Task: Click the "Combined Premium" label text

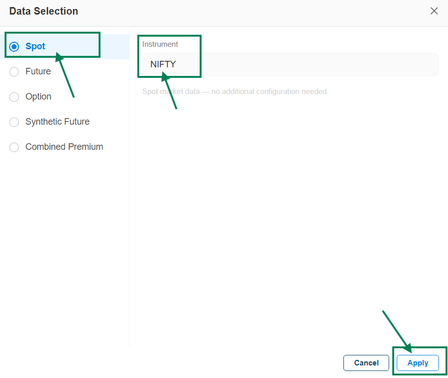Action: click(x=64, y=147)
